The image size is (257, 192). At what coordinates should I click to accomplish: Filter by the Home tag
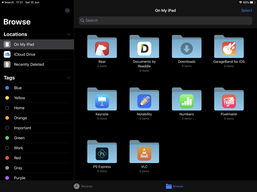37,108
